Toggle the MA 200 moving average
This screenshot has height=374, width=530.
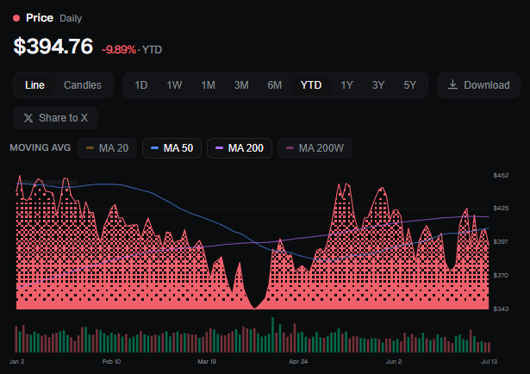point(240,148)
